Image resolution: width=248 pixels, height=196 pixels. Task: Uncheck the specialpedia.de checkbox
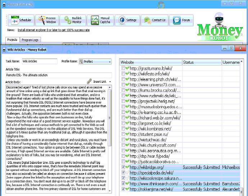(x=123, y=172)
